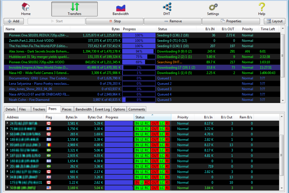Screen dimensions: 289x193
Task: Expand the peer row starting with 71
Action: click(x=7, y=128)
